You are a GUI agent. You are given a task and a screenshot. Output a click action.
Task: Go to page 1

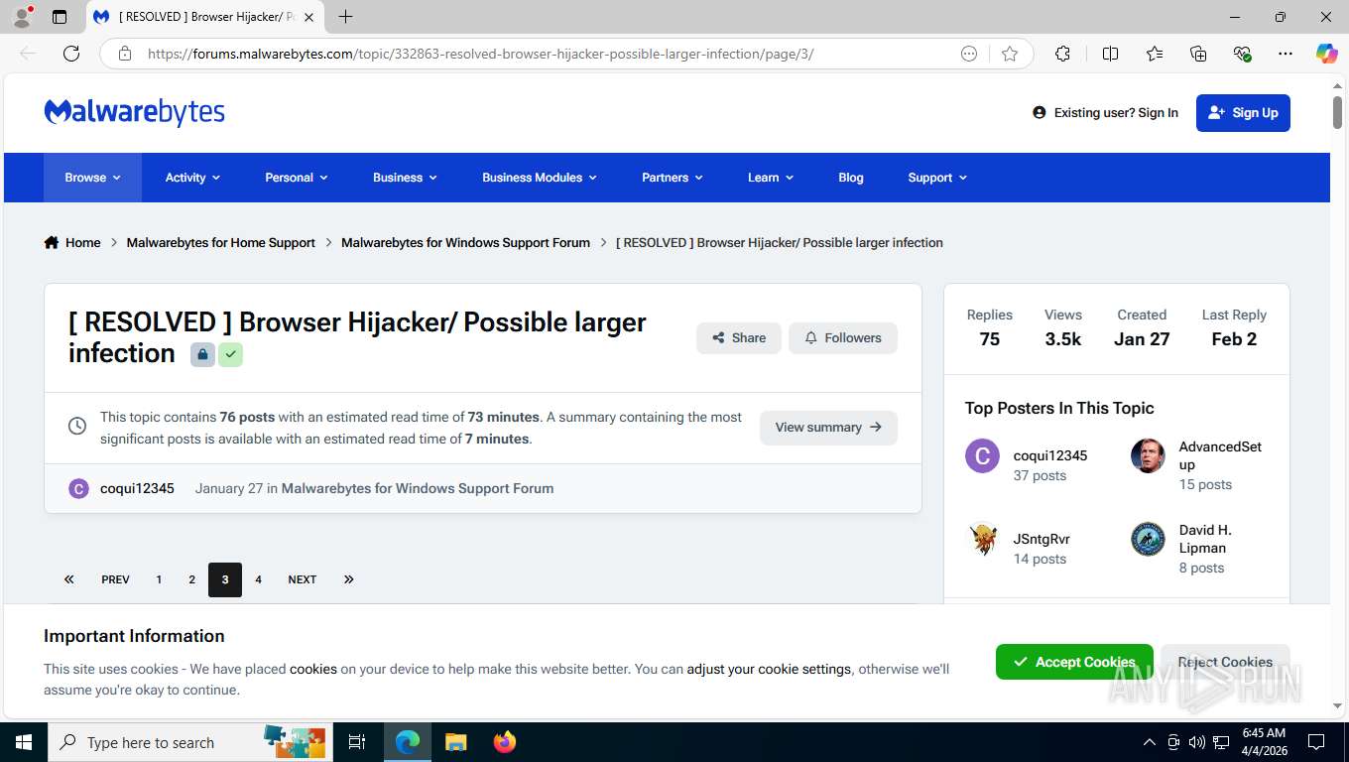[x=159, y=579]
